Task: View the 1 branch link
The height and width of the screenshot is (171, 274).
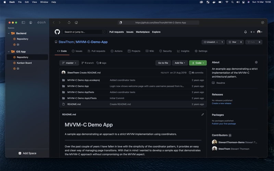Action: tap(88, 63)
